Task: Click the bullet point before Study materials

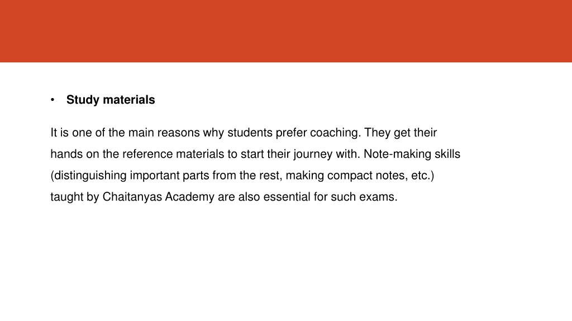Action: [x=53, y=100]
